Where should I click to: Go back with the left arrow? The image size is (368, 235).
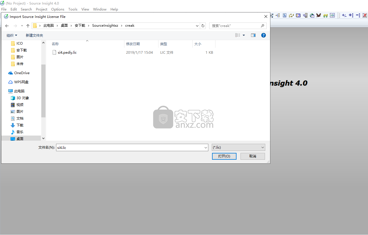point(7,26)
